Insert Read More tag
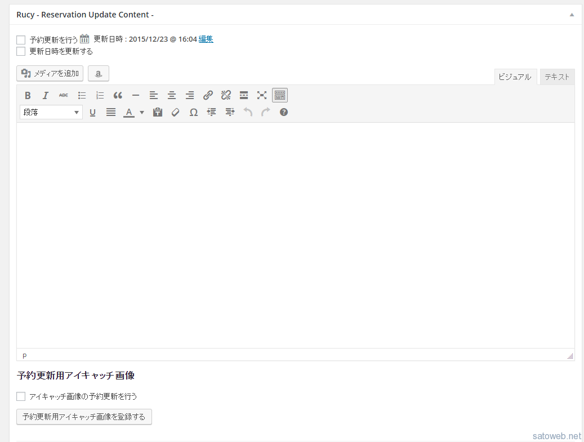Image resolution: width=584 pixels, height=442 pixels. coord(244,95)
